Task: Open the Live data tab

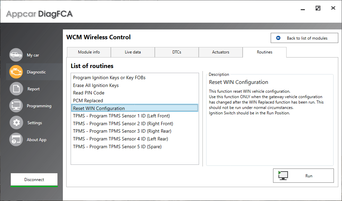Action: tap(133, 52)
